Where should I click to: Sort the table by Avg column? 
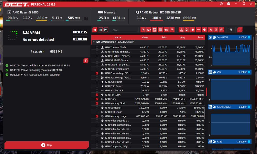[x=182, y=37]
